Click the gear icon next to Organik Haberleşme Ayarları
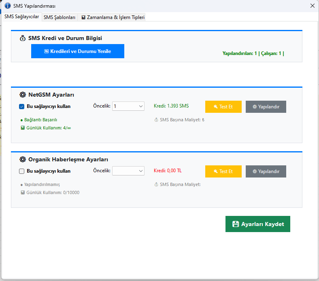The height and width of the screenshot is (281, 319). coord(23,160)
